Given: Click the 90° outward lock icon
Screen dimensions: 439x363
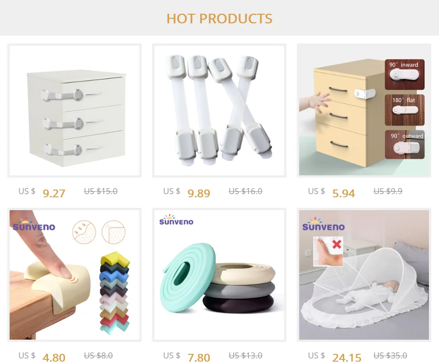Looking at the screenshot, I should tap(405, 145).
